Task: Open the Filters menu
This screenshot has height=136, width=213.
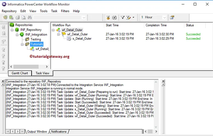Action: coord(65,11)
